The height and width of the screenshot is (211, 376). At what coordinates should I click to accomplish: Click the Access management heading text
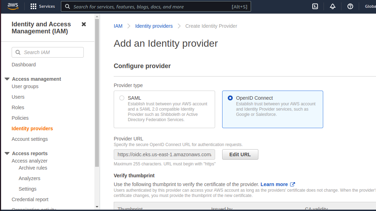click(37, 79)
